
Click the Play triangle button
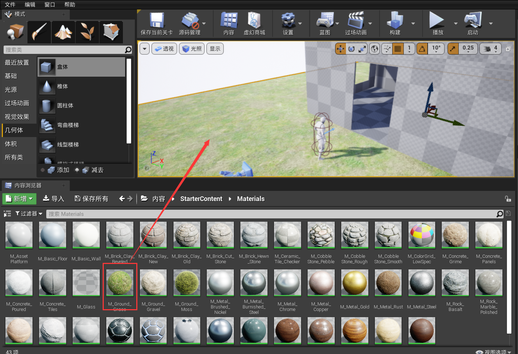[x=436, y=21]
